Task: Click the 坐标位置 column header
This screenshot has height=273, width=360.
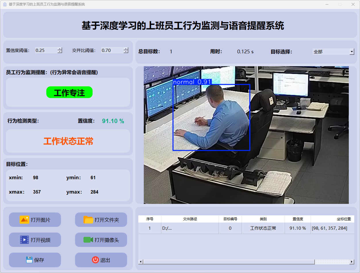Action: click(332, 219)
